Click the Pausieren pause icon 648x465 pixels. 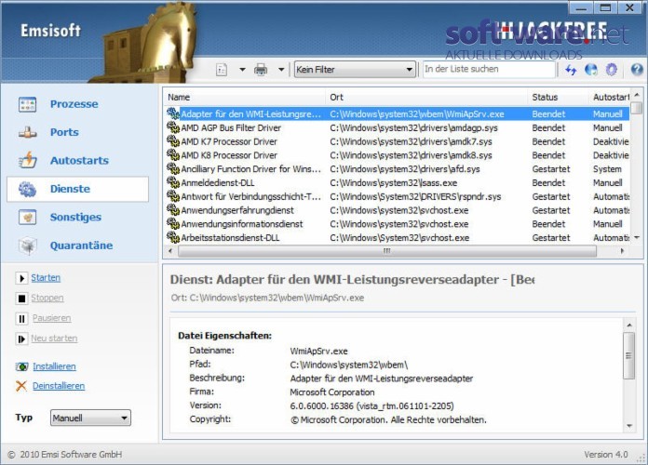22,318
